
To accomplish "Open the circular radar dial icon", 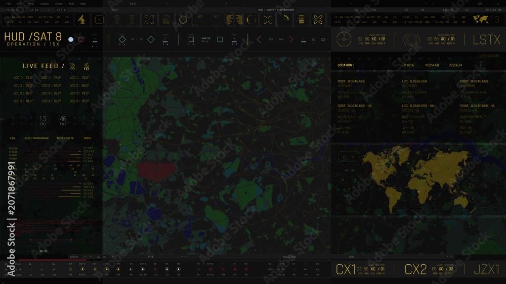I will (x=183, y=20).
